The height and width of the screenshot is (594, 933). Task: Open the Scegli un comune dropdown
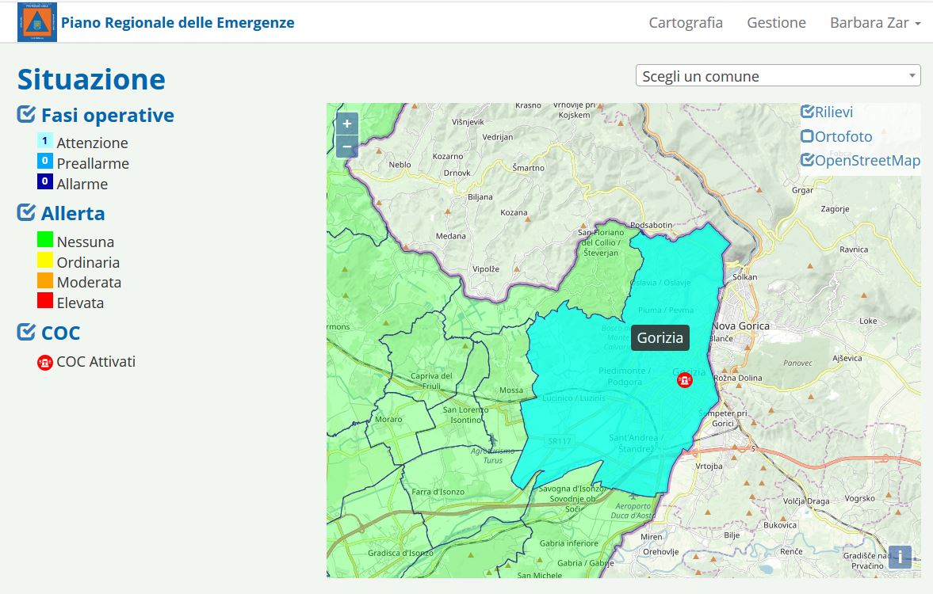point(778,76)
